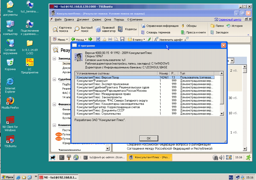Open the Помощь menu
Viewport: 256px width, 180px height.
(119, 19)
